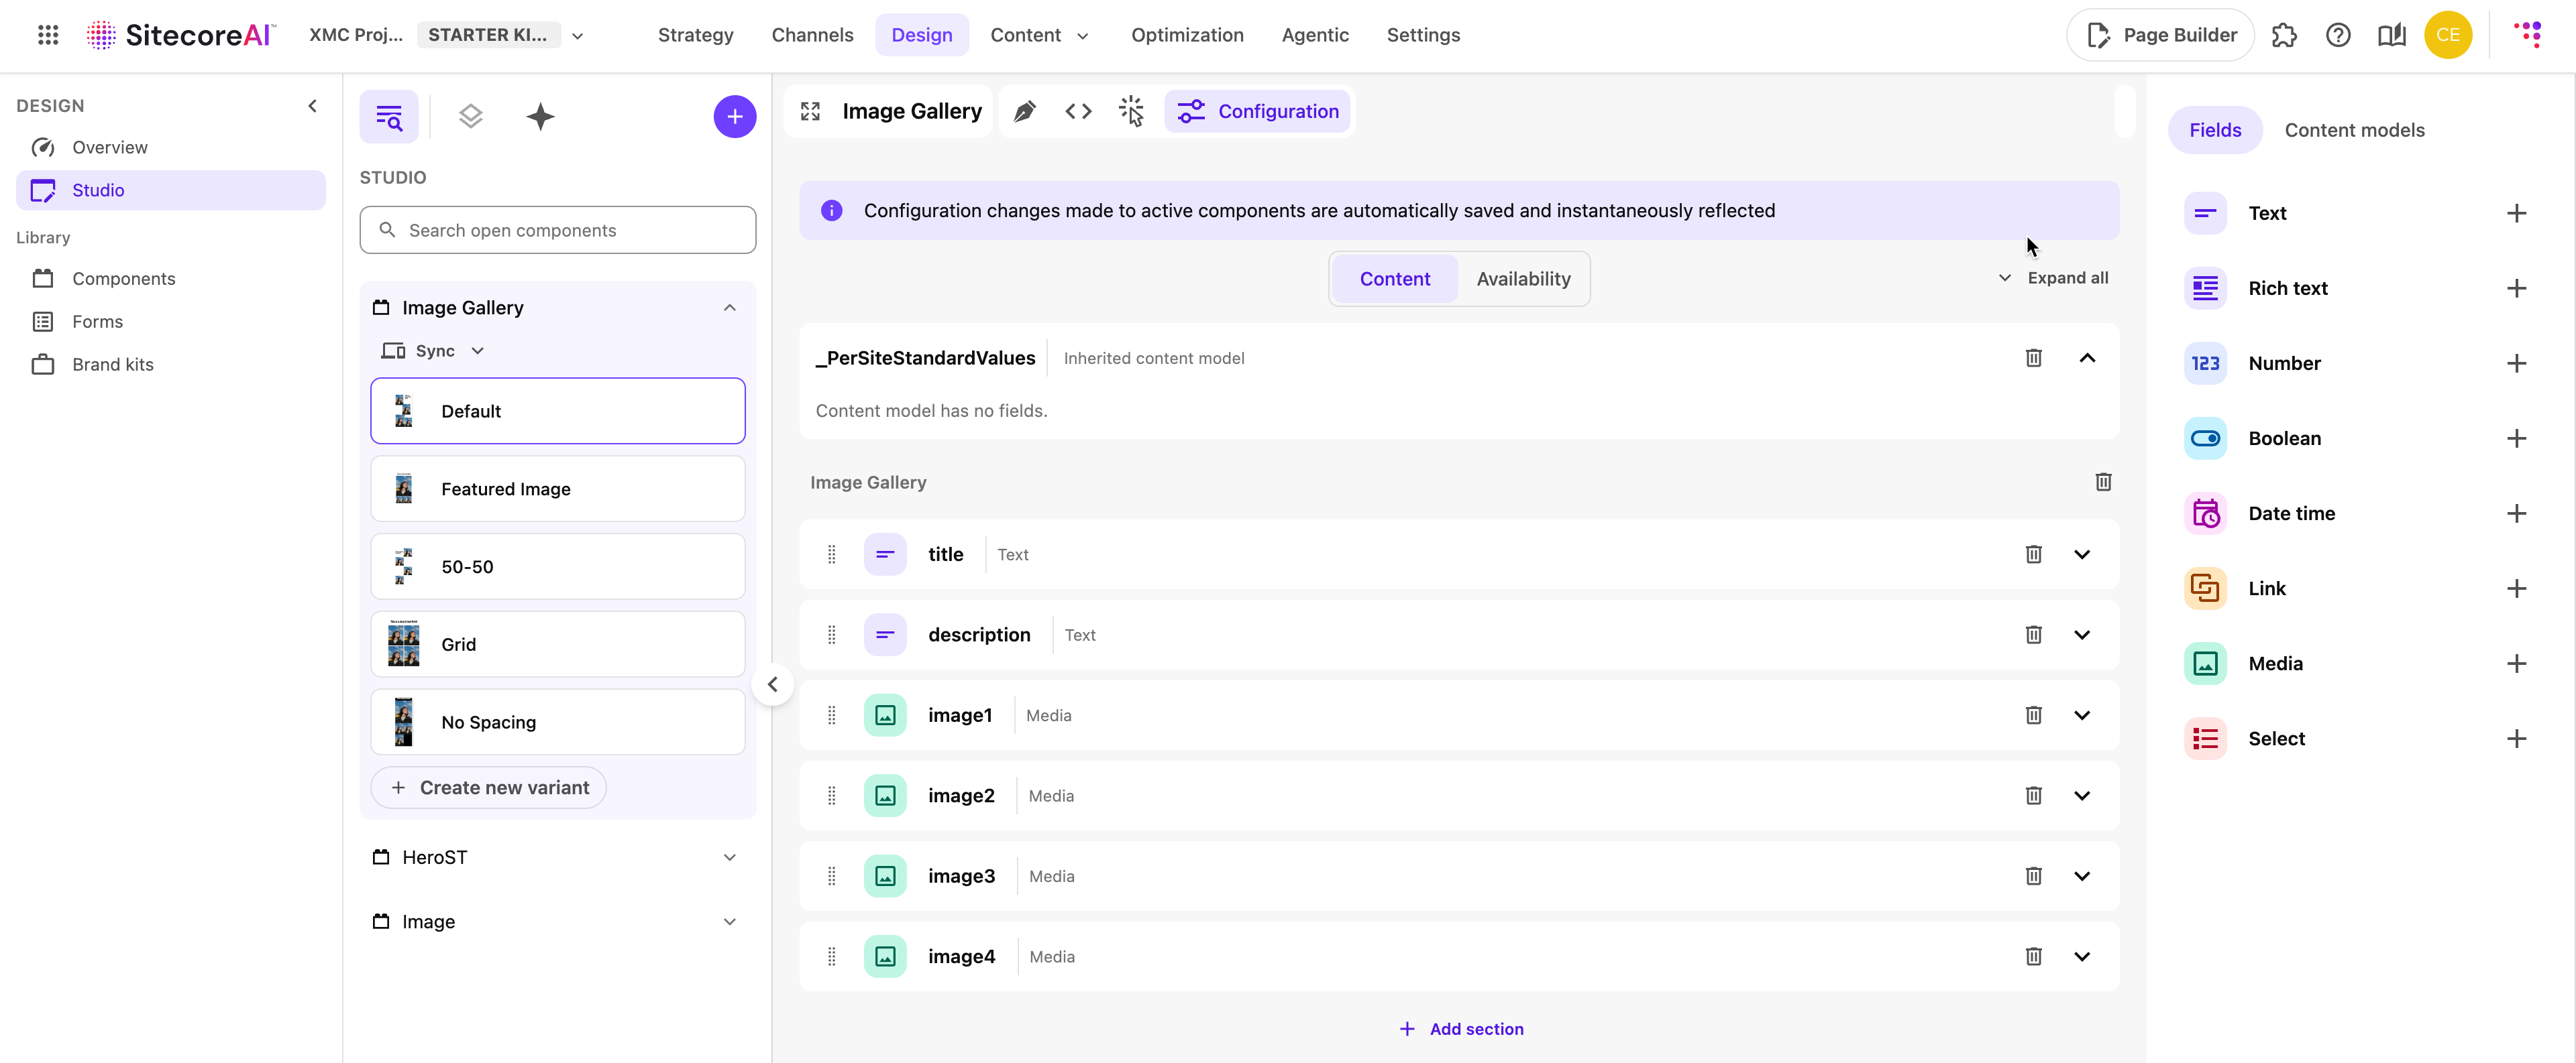Viewport: 2576px width, 1063px height.
Task: Open the layers icon in Studio panel
Action: pos(470,117)
